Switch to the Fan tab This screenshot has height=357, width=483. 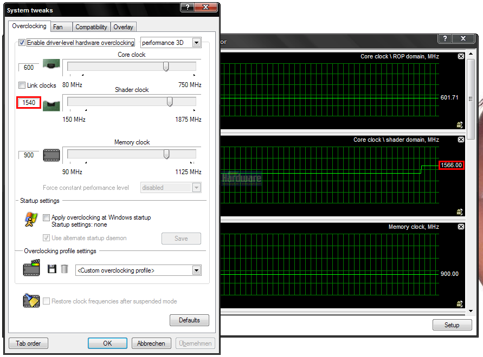(61, 27)
